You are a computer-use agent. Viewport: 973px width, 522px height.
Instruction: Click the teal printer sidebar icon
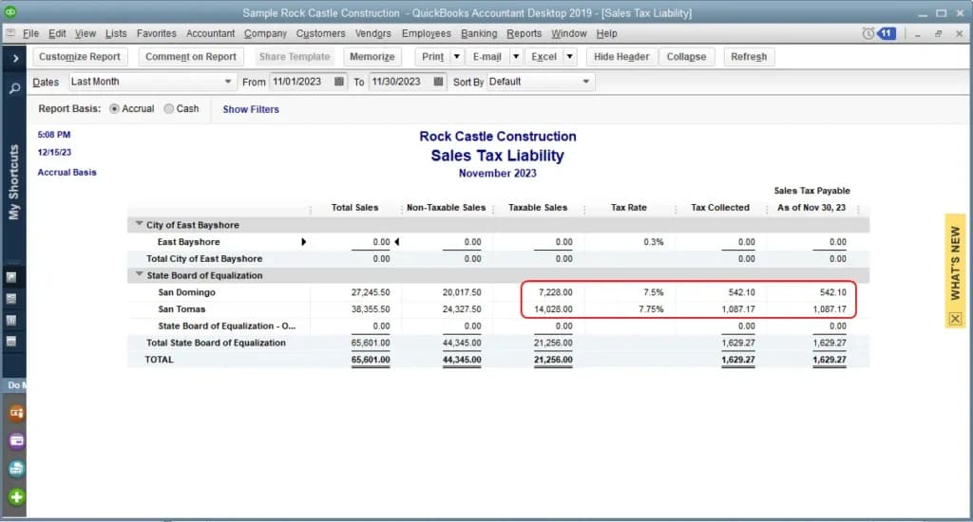[17, 469]
